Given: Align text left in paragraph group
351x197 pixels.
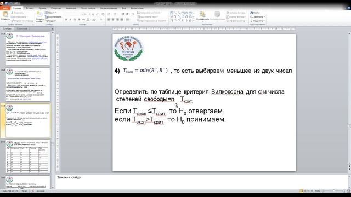Looking at the screenshot, I should [x=109, y=20].
